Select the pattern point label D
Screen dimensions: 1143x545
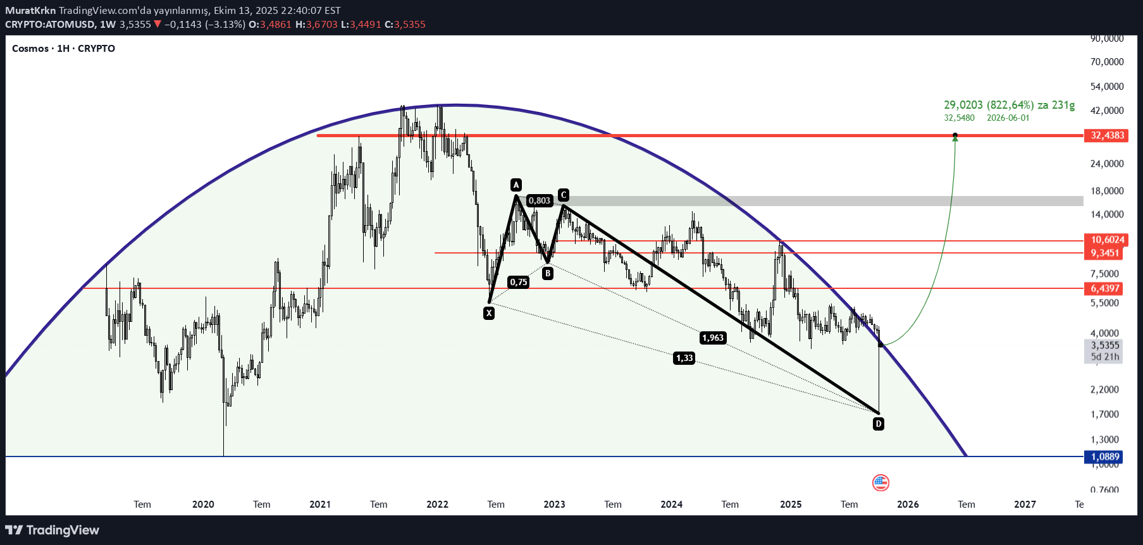878,424
